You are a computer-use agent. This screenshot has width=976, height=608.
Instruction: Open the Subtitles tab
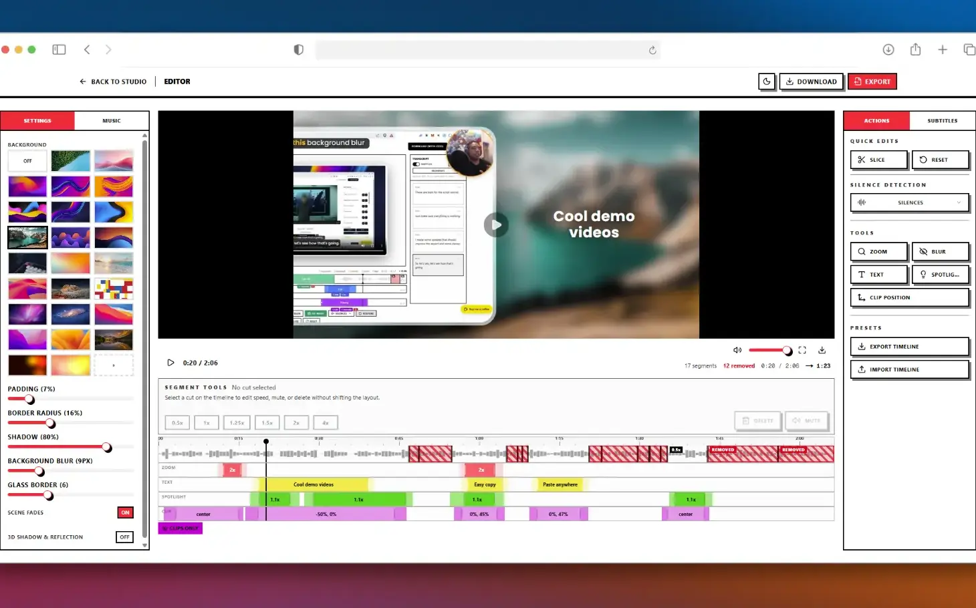pyautogui.click(x=943, y=120)
